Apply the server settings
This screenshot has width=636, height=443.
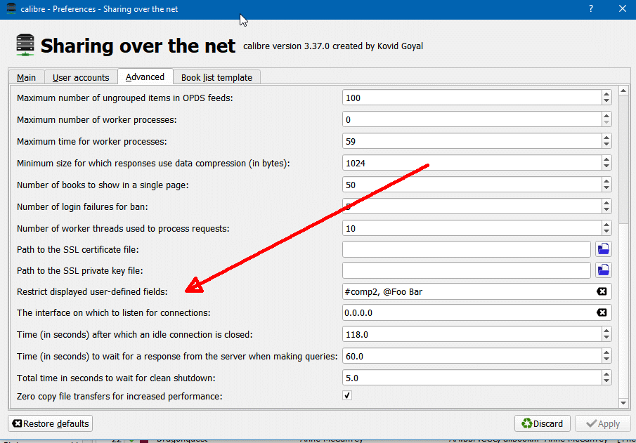[x=603, y=423]
